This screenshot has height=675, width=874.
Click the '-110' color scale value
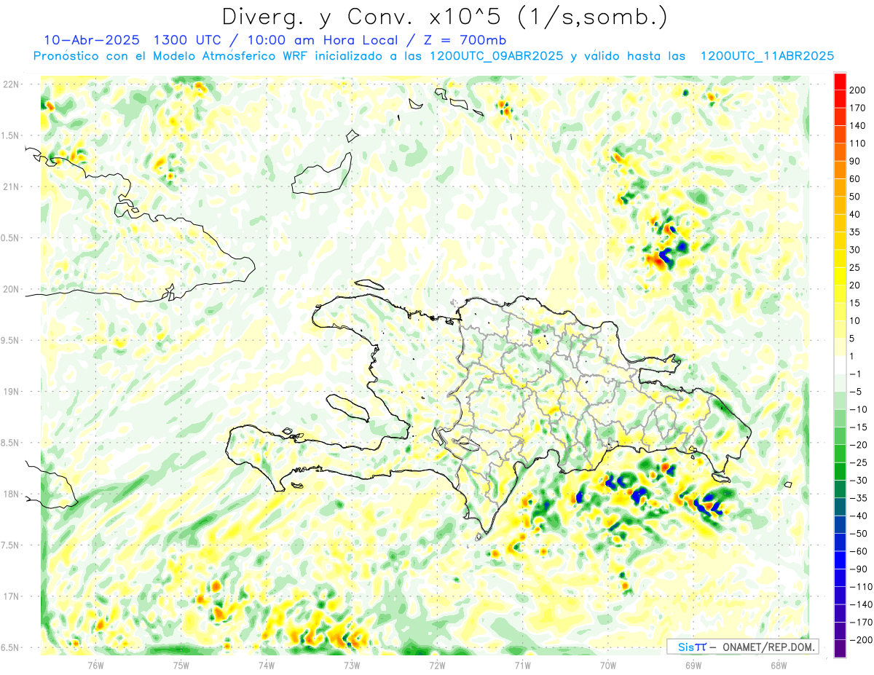[x=861, y=586]
